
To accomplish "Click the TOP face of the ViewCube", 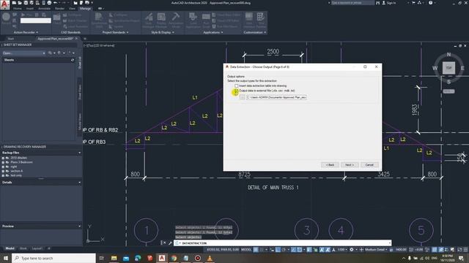I will (448, 68).
